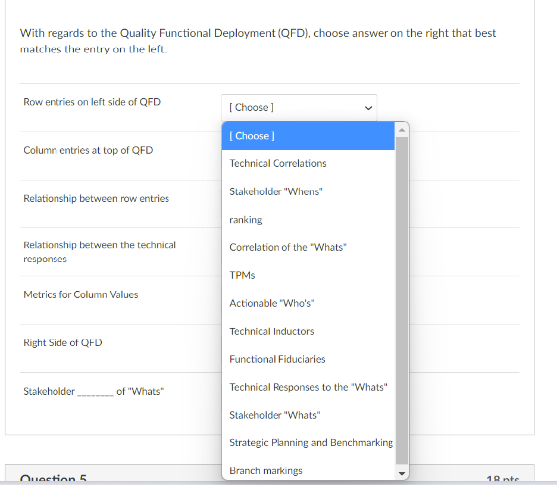Image resolution: width=560 pixels, height=496 pixels.
Task: Choose "Technical Responses to the "Whats""
Action: [308, 386]
